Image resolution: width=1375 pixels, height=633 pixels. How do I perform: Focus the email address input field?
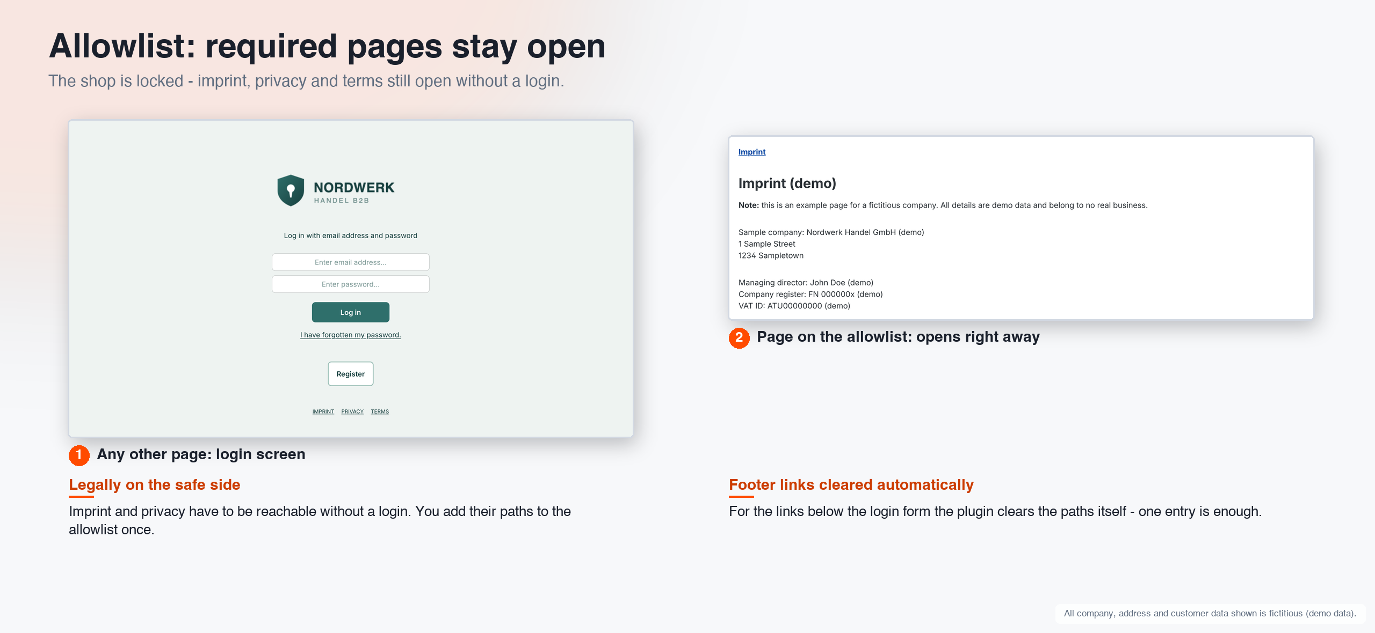coord(351,262)
